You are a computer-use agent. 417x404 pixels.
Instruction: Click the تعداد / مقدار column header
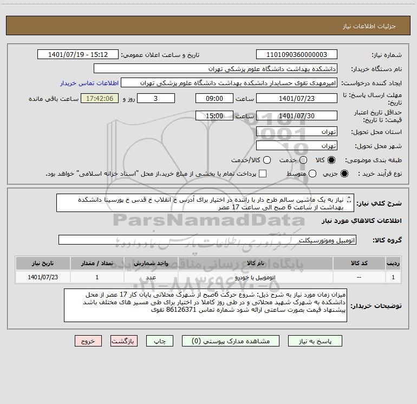[97, 264]
